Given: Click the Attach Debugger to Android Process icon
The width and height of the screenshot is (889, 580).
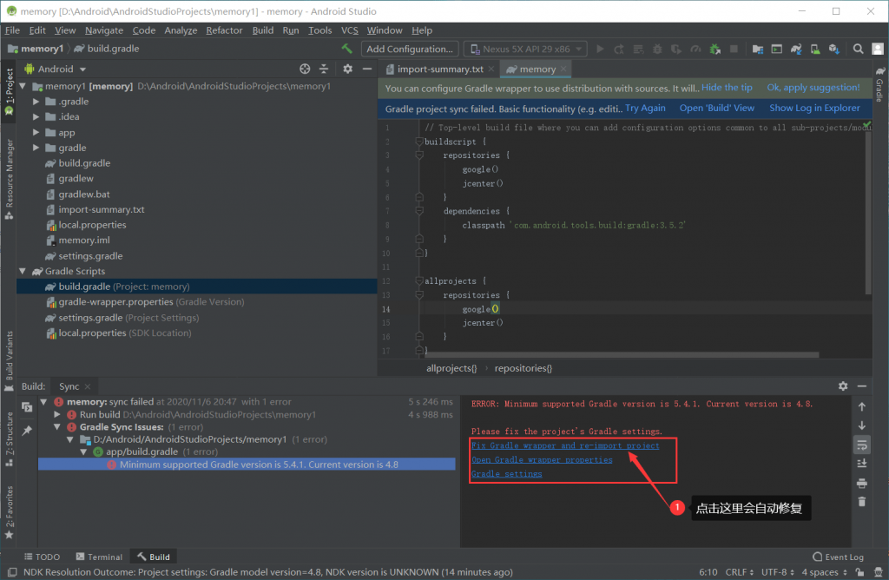Looking at the screenshot, I should click(x=715, y=49).
